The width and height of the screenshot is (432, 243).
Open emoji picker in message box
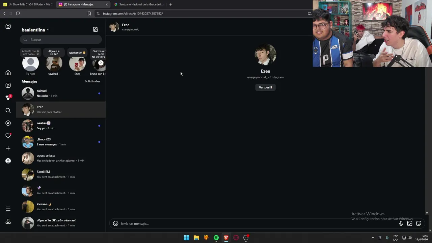click(x=115, y=223)
